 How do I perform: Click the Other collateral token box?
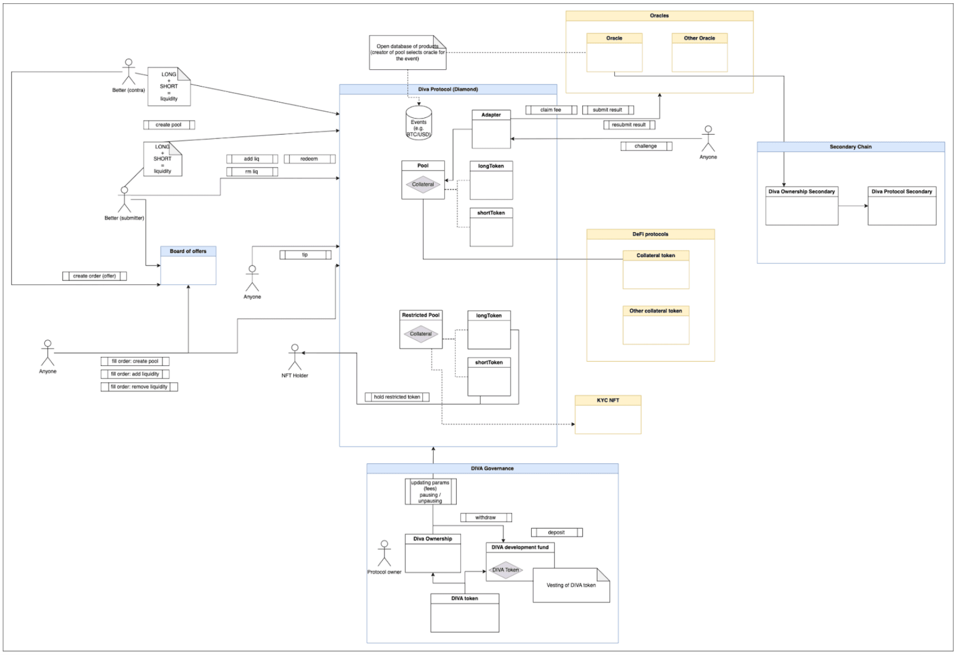(656, 325)
